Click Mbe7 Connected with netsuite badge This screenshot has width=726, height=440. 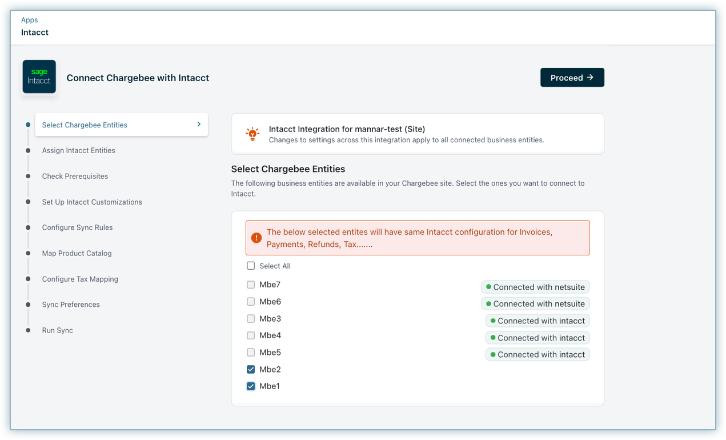point(535,287)
